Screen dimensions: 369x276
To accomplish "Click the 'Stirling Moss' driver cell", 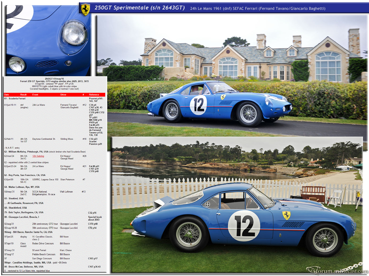I will coord(67,139).
